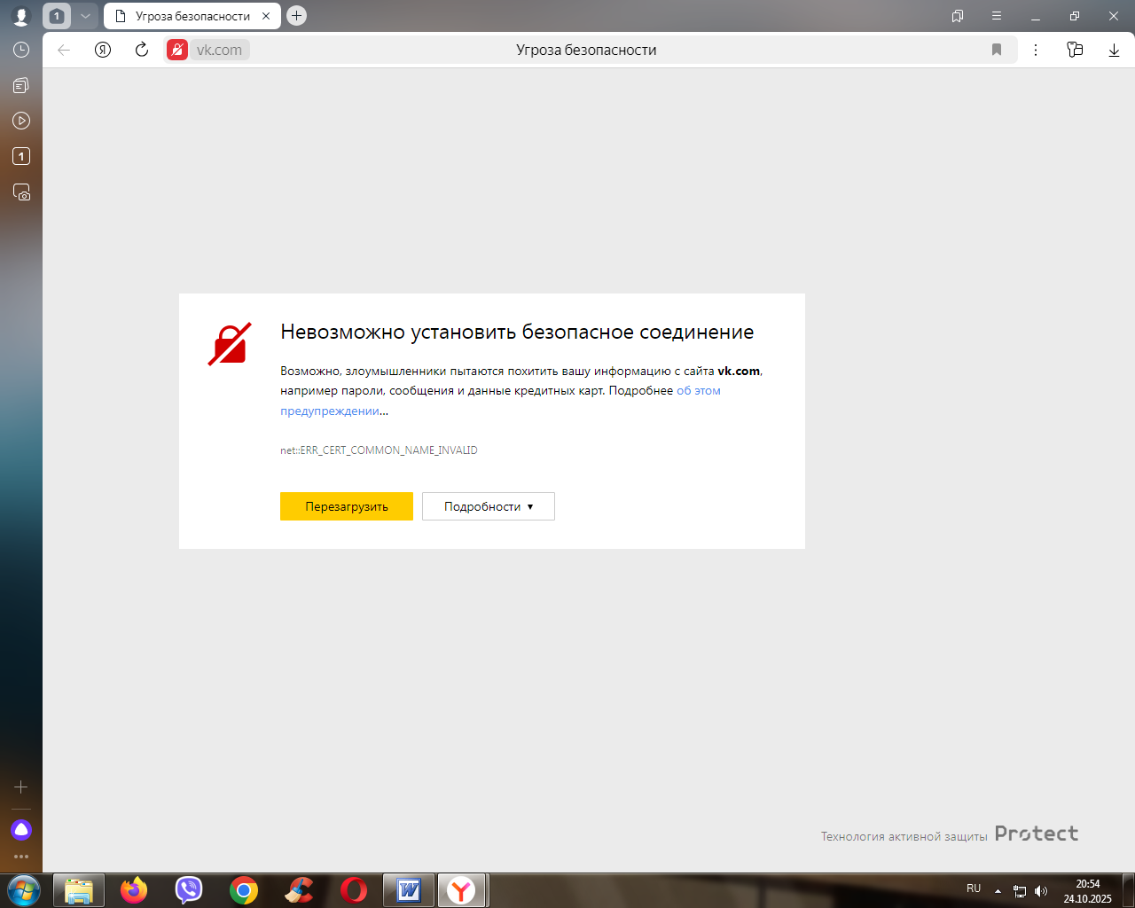The image size is (1135, 908).
Task: Click the 'Невозможно установить безопасное соединение' heading
Action: click(x=517, y=332)
